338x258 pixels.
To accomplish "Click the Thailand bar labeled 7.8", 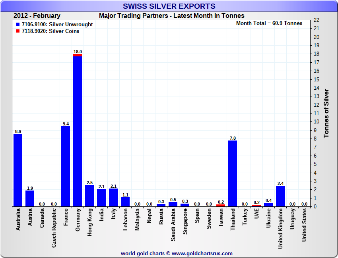I will coord(233,173).
